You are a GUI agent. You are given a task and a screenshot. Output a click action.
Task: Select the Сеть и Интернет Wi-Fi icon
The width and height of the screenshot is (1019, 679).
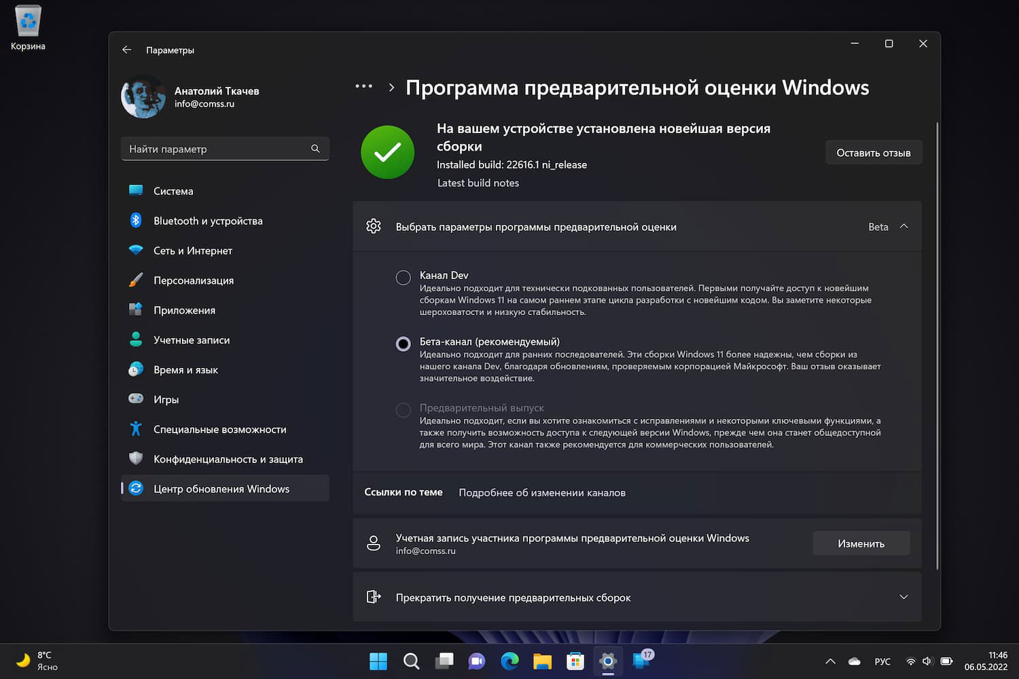(x=136, y=251)
